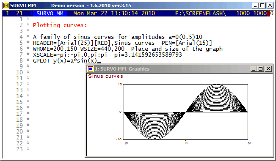
Task: Click line number 23 in the edit field
Action: tap(19, 149)
